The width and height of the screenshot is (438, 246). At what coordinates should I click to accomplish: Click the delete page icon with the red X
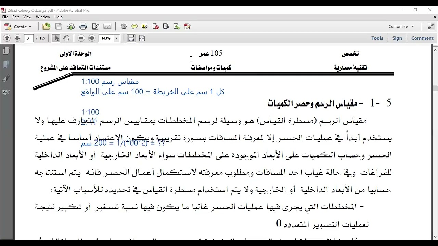pos(156,26)
